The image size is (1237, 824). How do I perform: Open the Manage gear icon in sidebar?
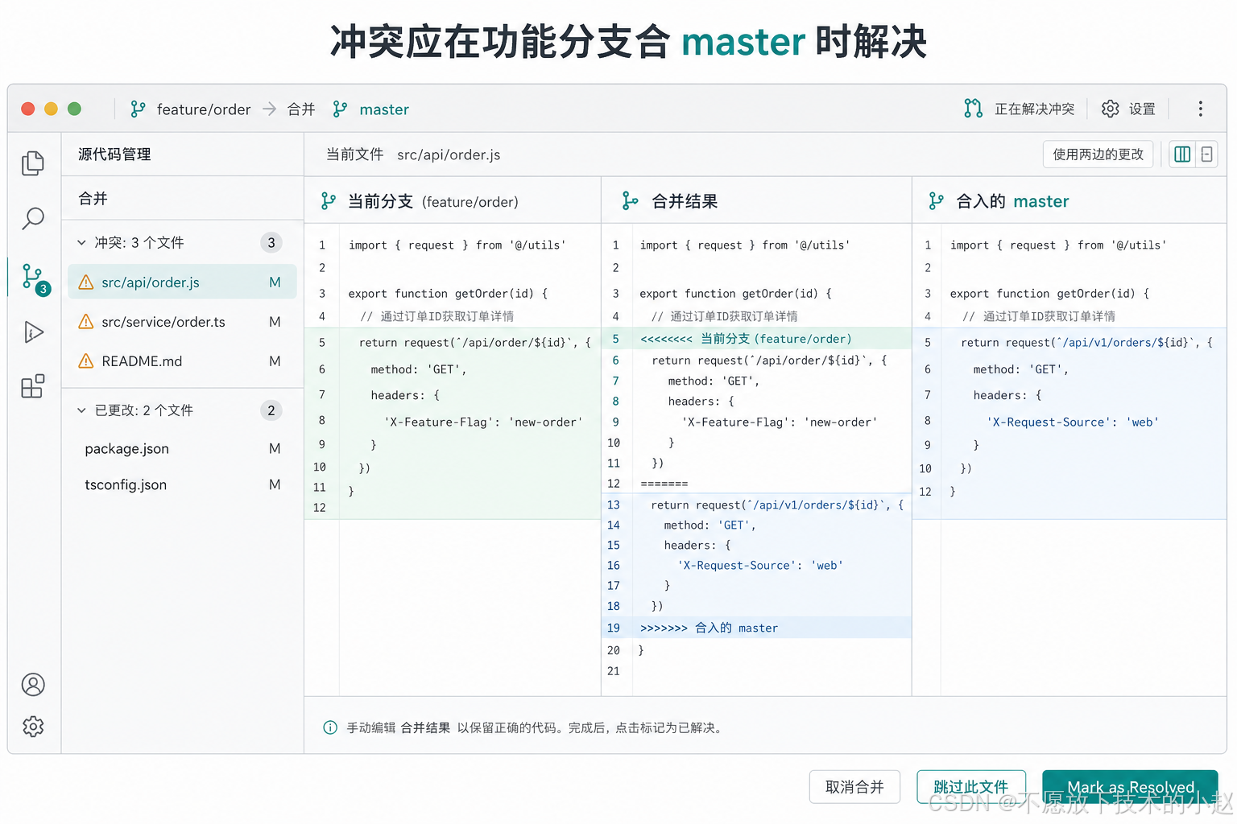click(33, 727)
